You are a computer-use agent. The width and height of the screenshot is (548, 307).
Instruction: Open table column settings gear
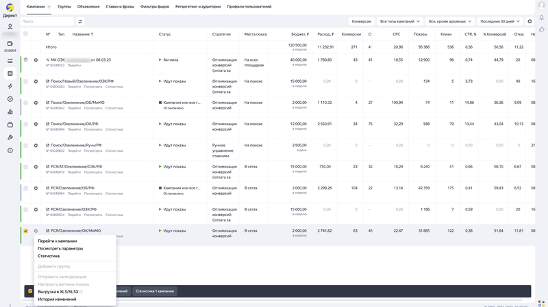(x=530, y=21)
